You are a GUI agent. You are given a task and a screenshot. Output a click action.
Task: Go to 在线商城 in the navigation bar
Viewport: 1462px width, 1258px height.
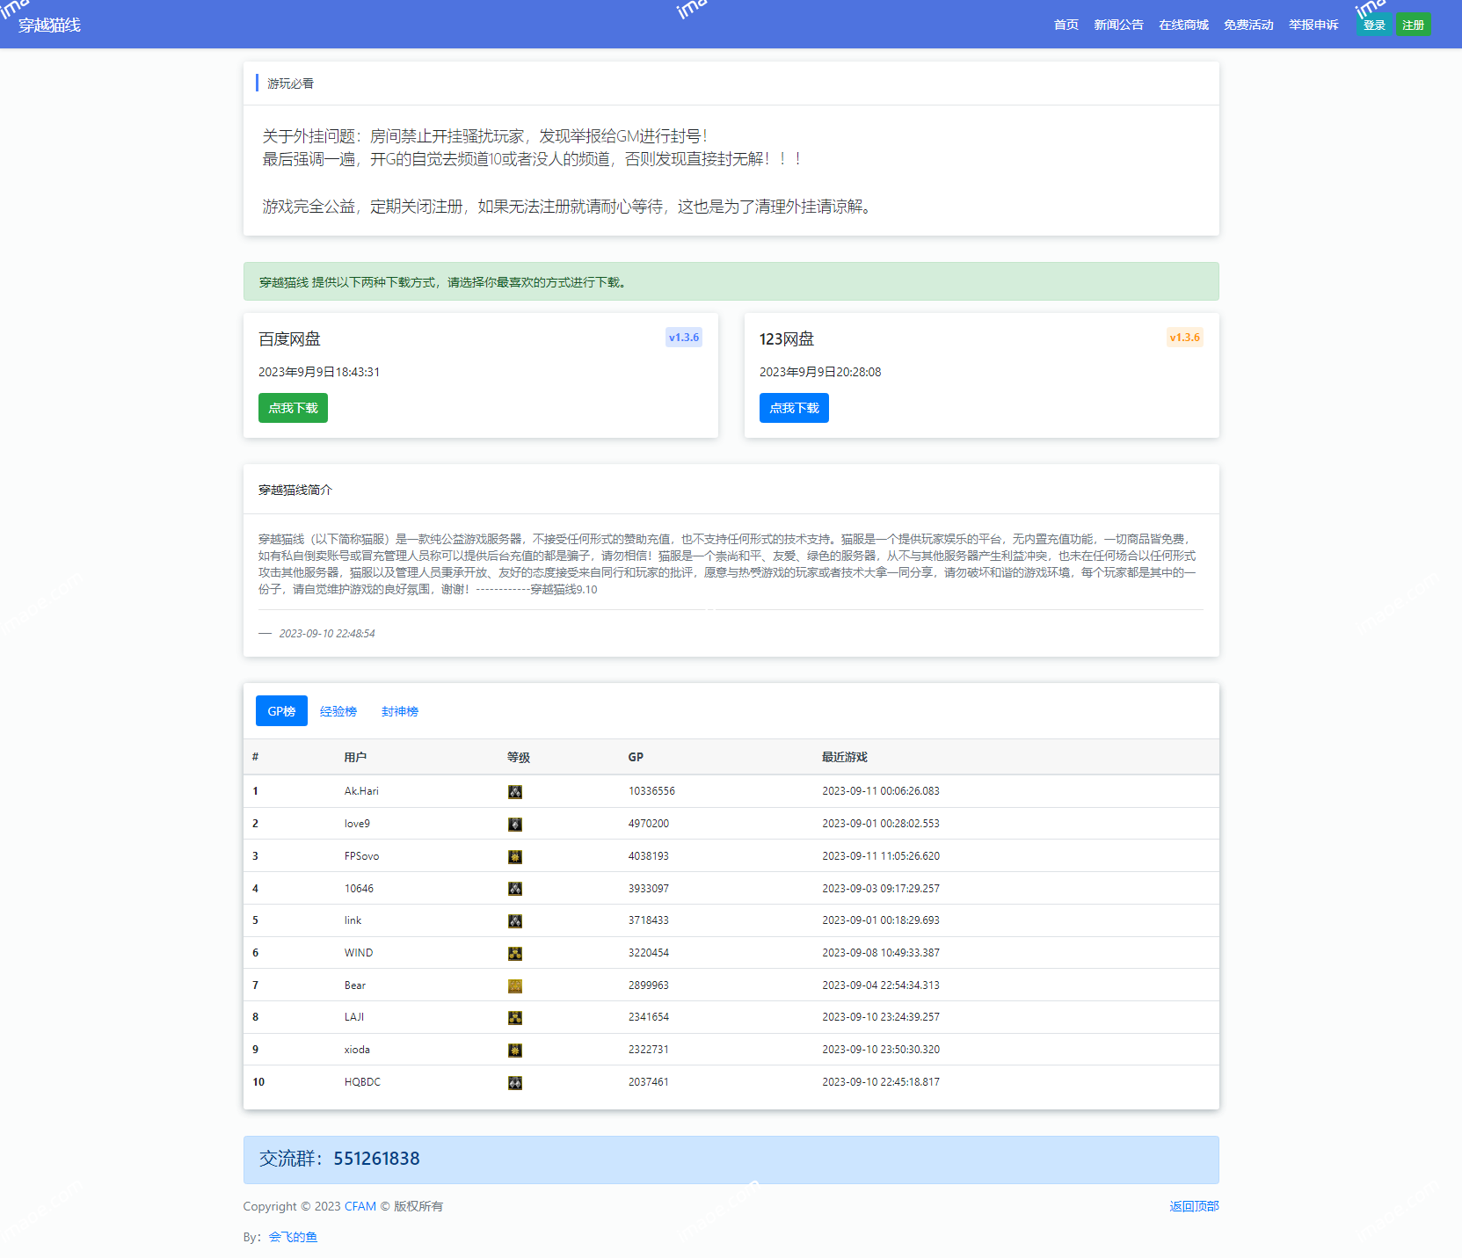pos(1183,25)
